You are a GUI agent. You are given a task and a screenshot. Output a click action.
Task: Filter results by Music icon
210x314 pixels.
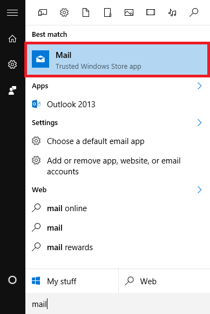click(172, 12)
